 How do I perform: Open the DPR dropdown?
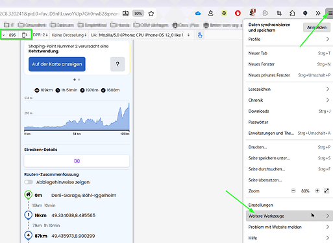click(40, 35)
